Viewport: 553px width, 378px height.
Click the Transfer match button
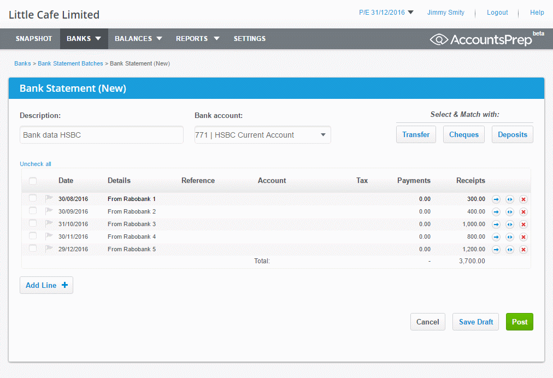[416, 135]
